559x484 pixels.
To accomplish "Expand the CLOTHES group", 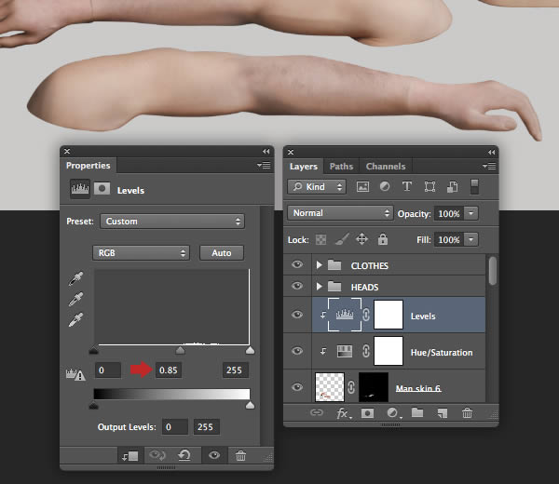I will 319,264.
